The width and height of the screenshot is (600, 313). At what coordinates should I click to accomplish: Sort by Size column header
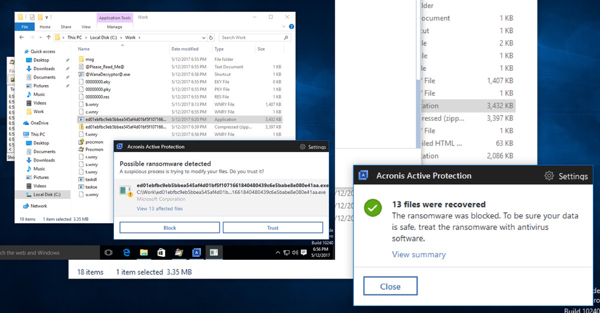coord(261,49)
